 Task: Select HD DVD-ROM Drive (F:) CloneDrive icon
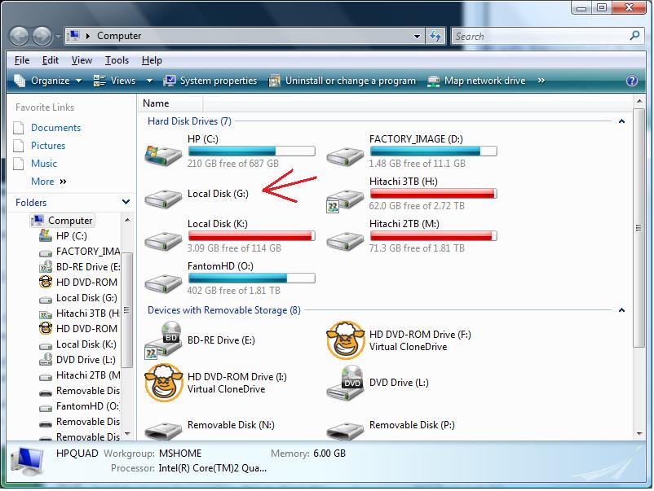(345, 340)
